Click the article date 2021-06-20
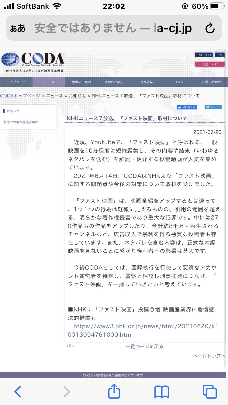 [x=207, y=132]
